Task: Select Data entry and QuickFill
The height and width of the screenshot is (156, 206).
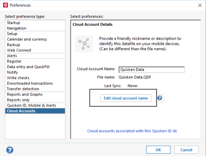Action: coord(35,67)
